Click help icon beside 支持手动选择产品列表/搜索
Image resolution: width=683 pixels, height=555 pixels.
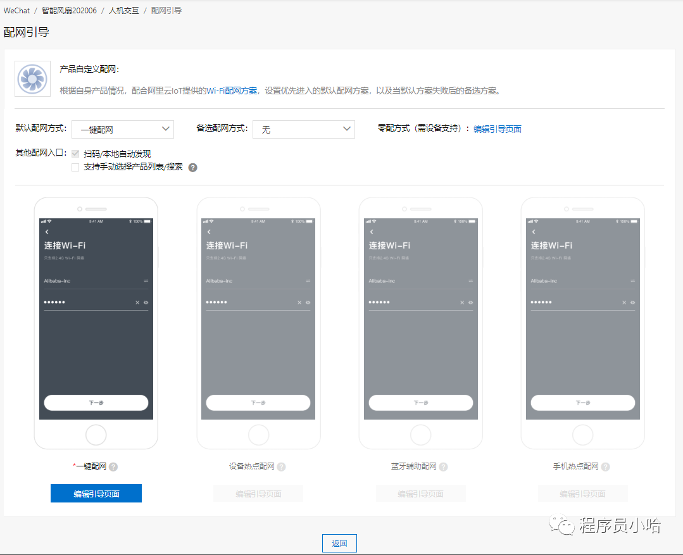coord(193,168)
